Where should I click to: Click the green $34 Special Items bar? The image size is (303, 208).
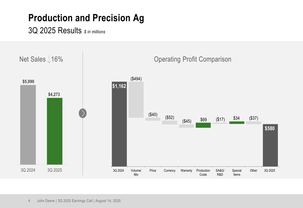[237, 123]
